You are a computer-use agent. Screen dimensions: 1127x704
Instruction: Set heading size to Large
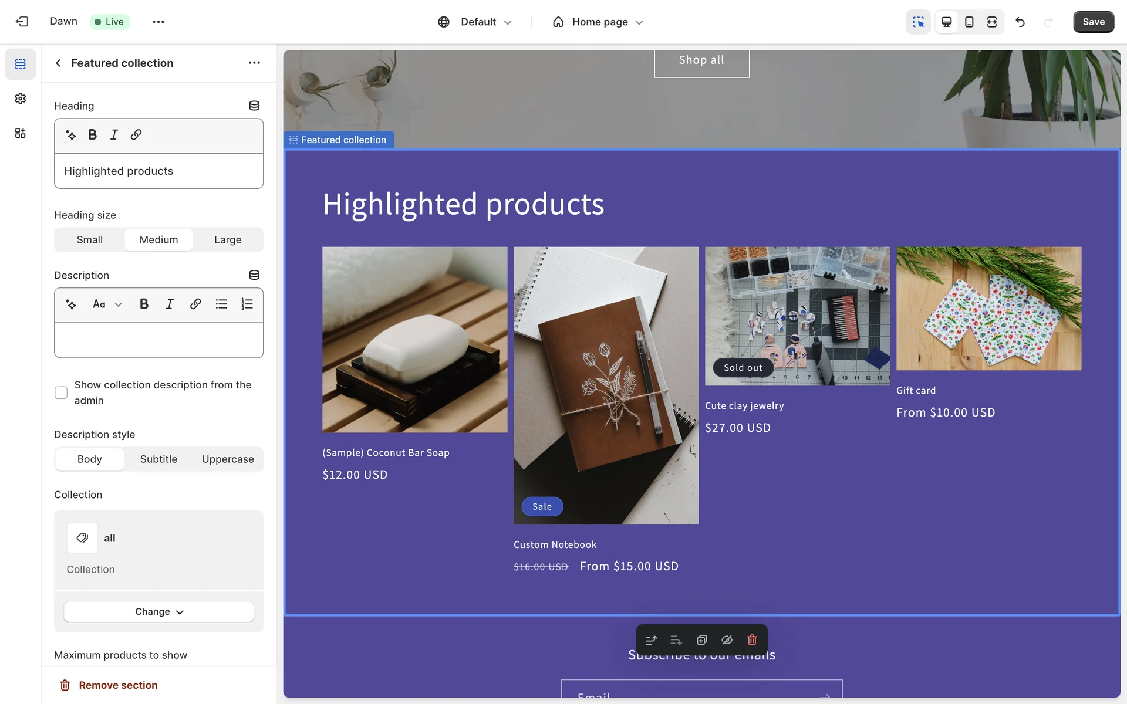coord(228,240)
